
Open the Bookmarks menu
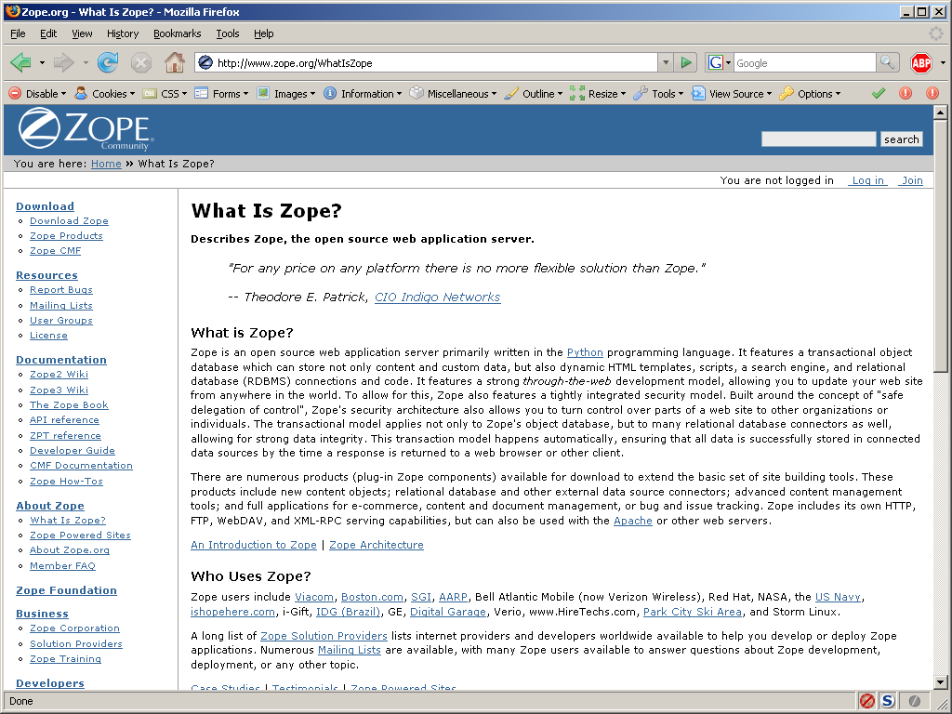[x=178, y=33]
